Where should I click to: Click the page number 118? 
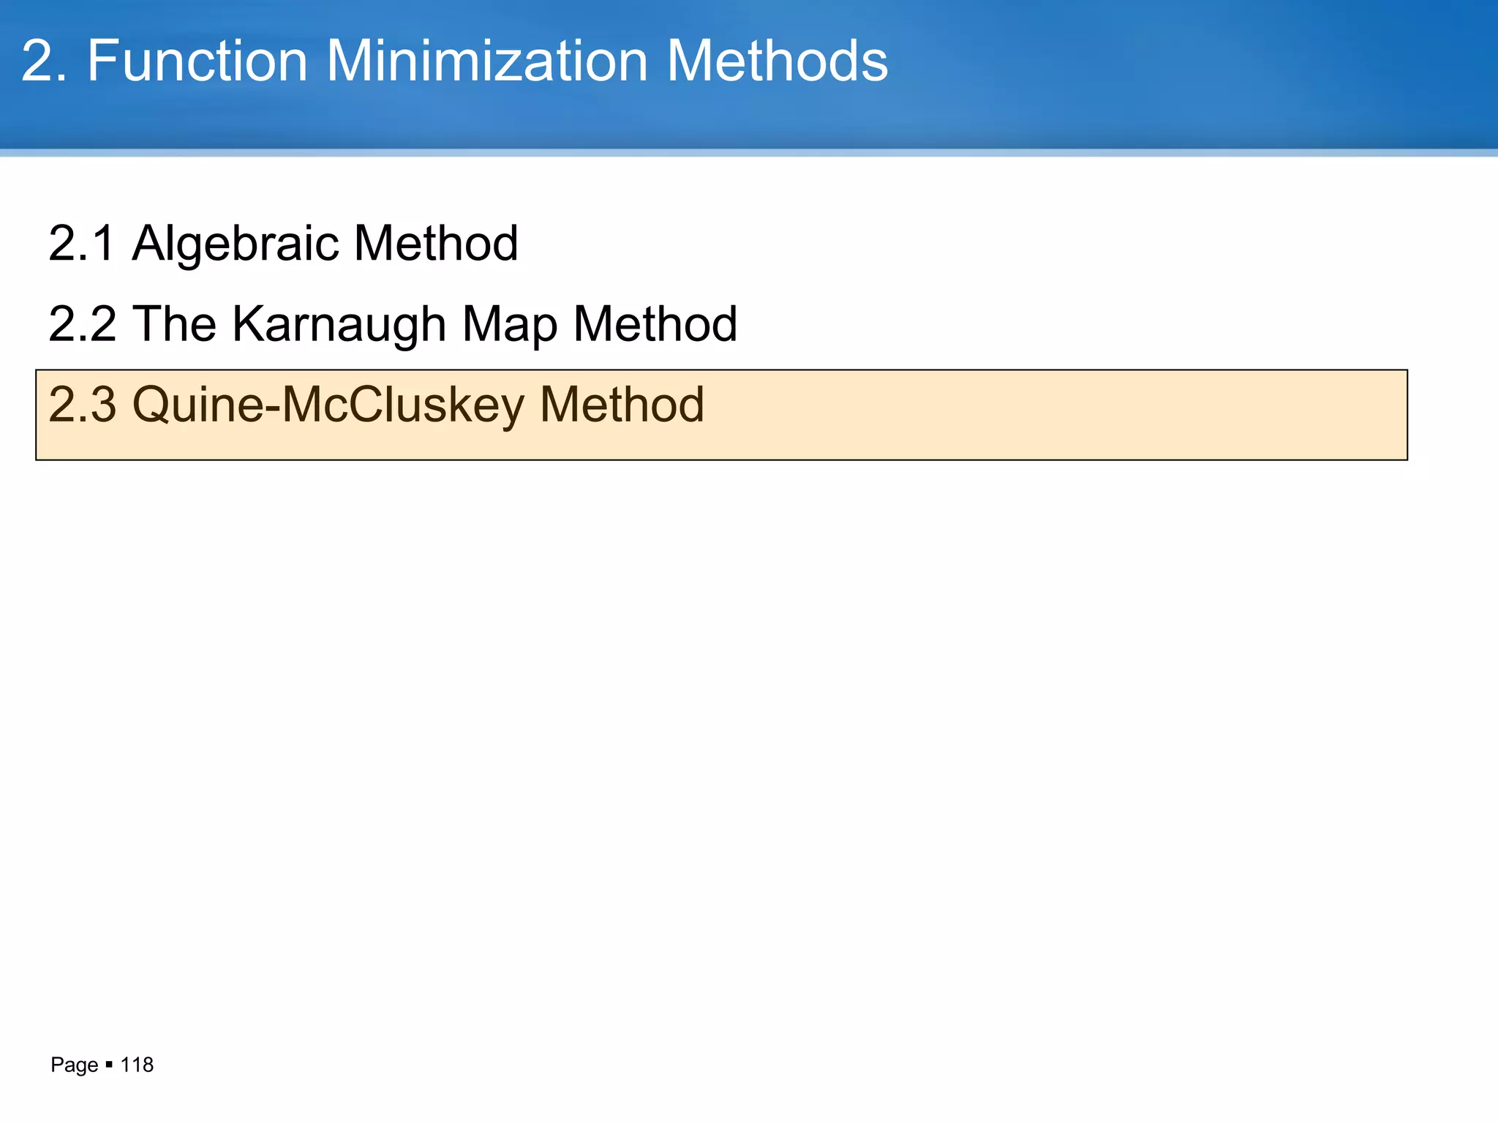[x=137, y=1065]
